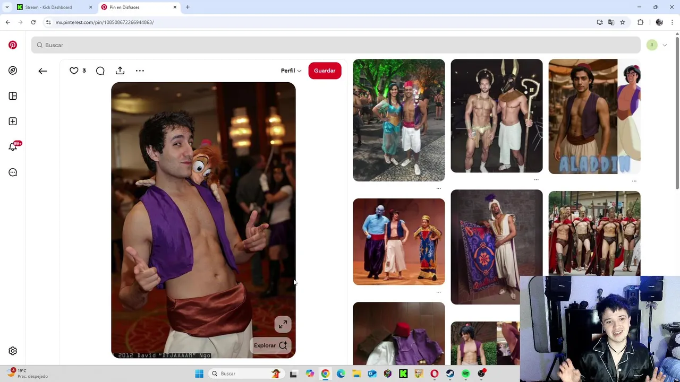Expand the account menu chevron

665,45
